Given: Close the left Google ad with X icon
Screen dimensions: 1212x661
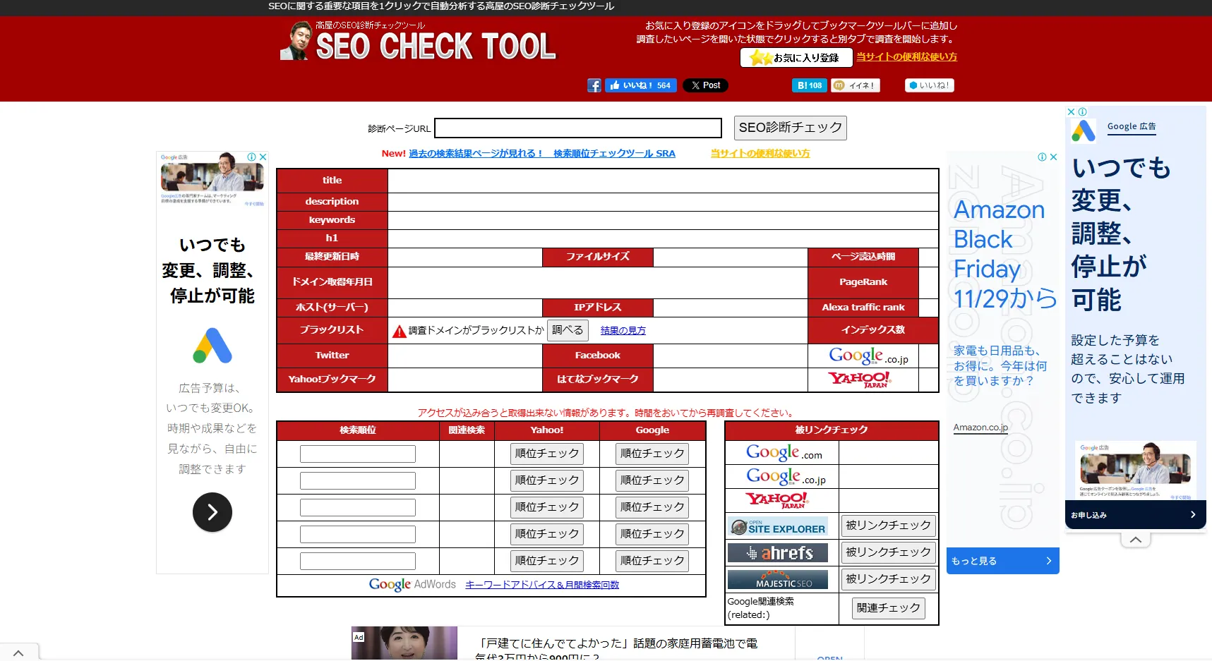Looking at the screenshot, I should (263, 157).
